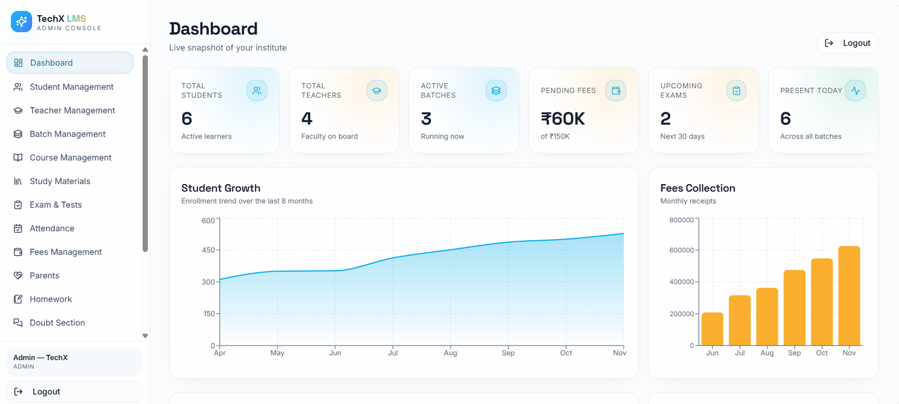The height and width of the screenshot is (404, 899).
Task: Click the top-right Logout button
Action: point(847,43)
